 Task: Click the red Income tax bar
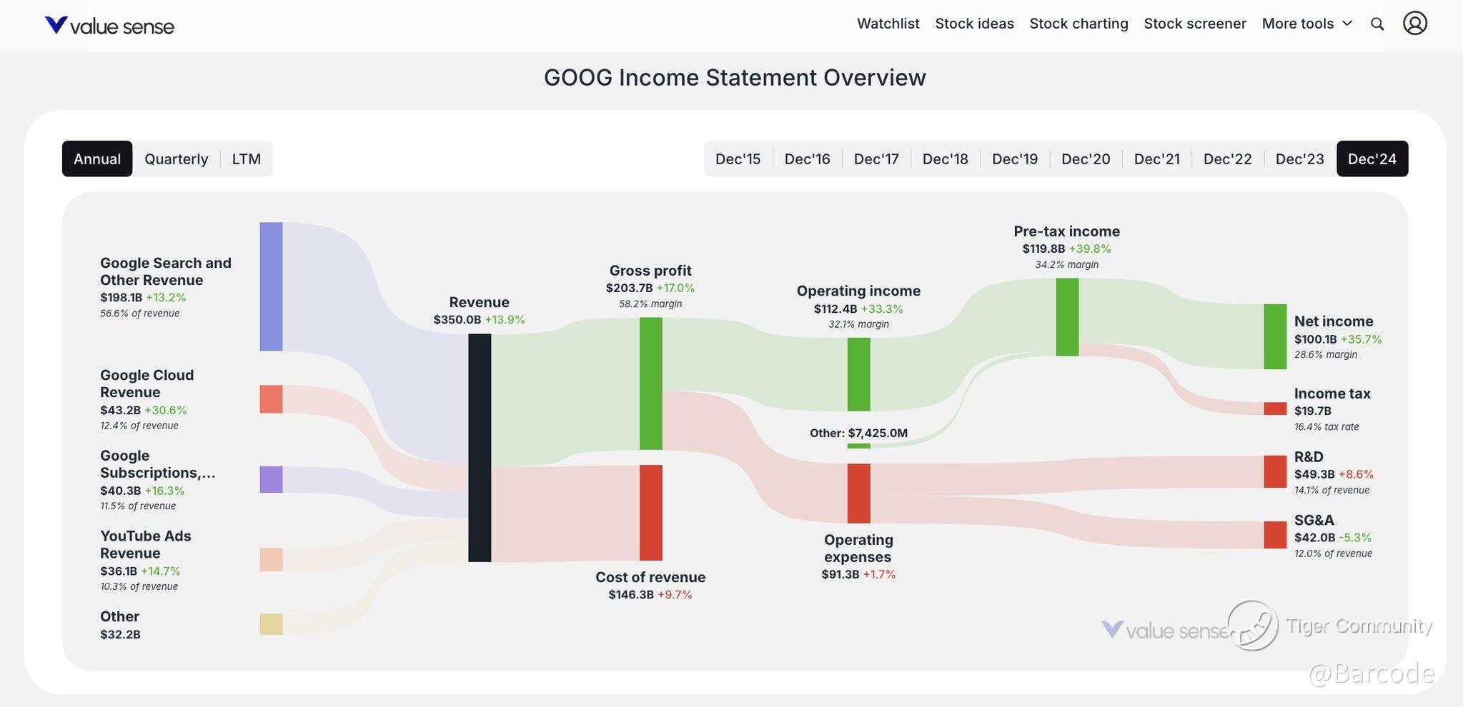point(1275,408)
